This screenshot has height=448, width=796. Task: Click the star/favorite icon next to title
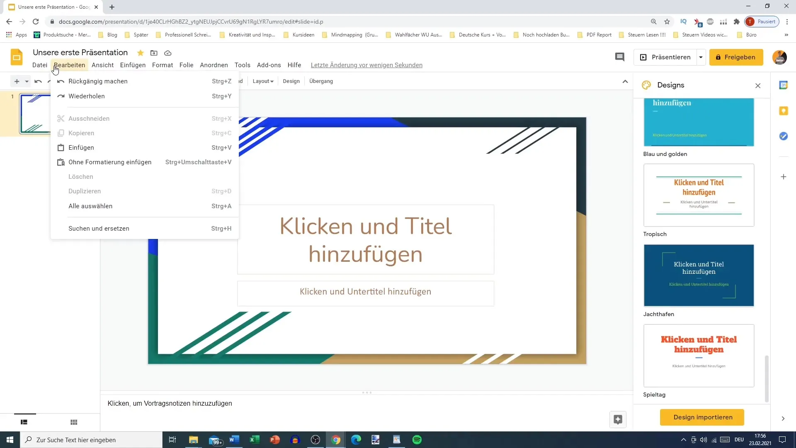[140, 53]
